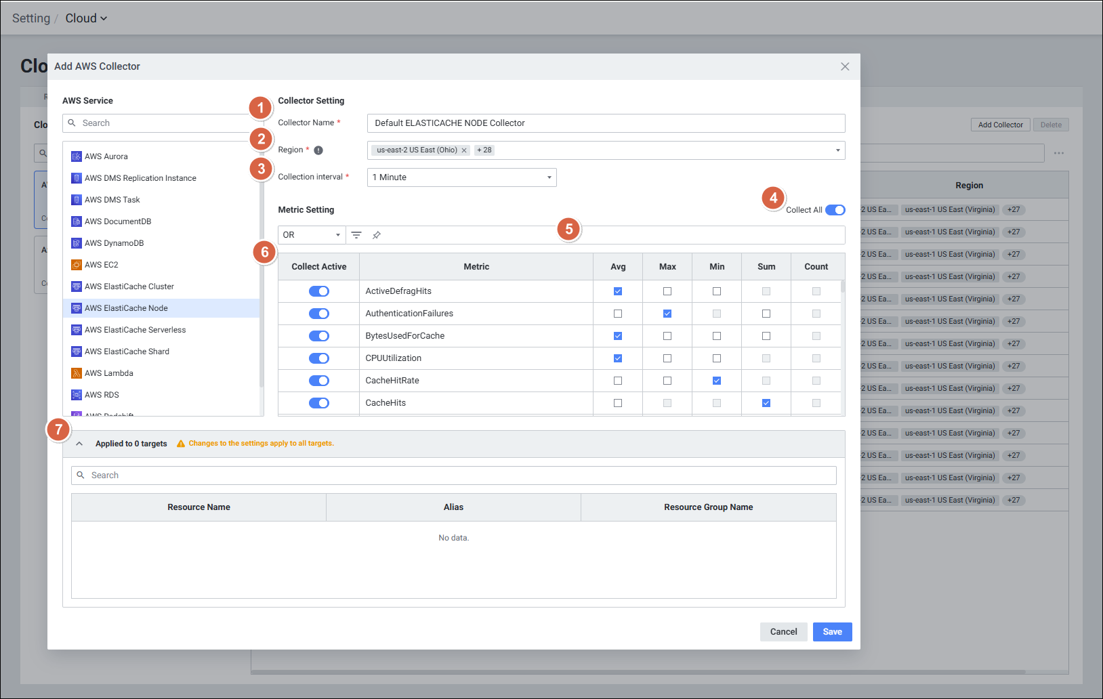Collapse the Applied to 0 targets section

(79, 444)
